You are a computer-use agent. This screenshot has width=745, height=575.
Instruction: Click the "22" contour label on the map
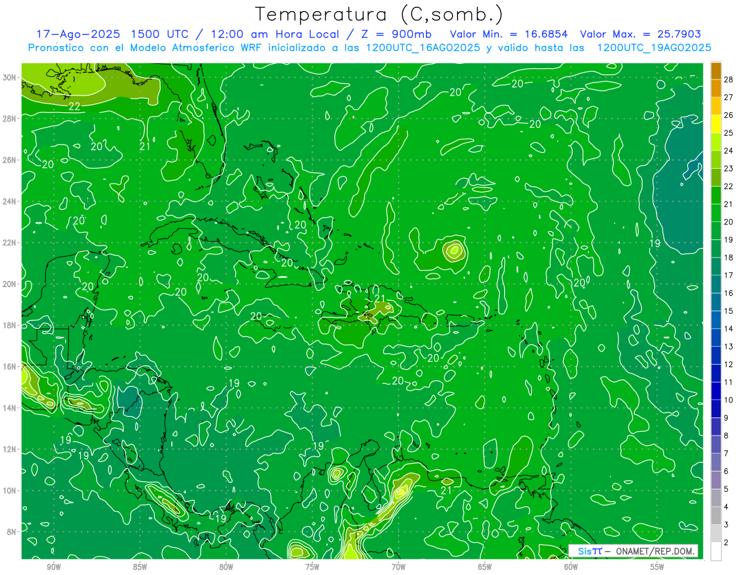(74, 106)
